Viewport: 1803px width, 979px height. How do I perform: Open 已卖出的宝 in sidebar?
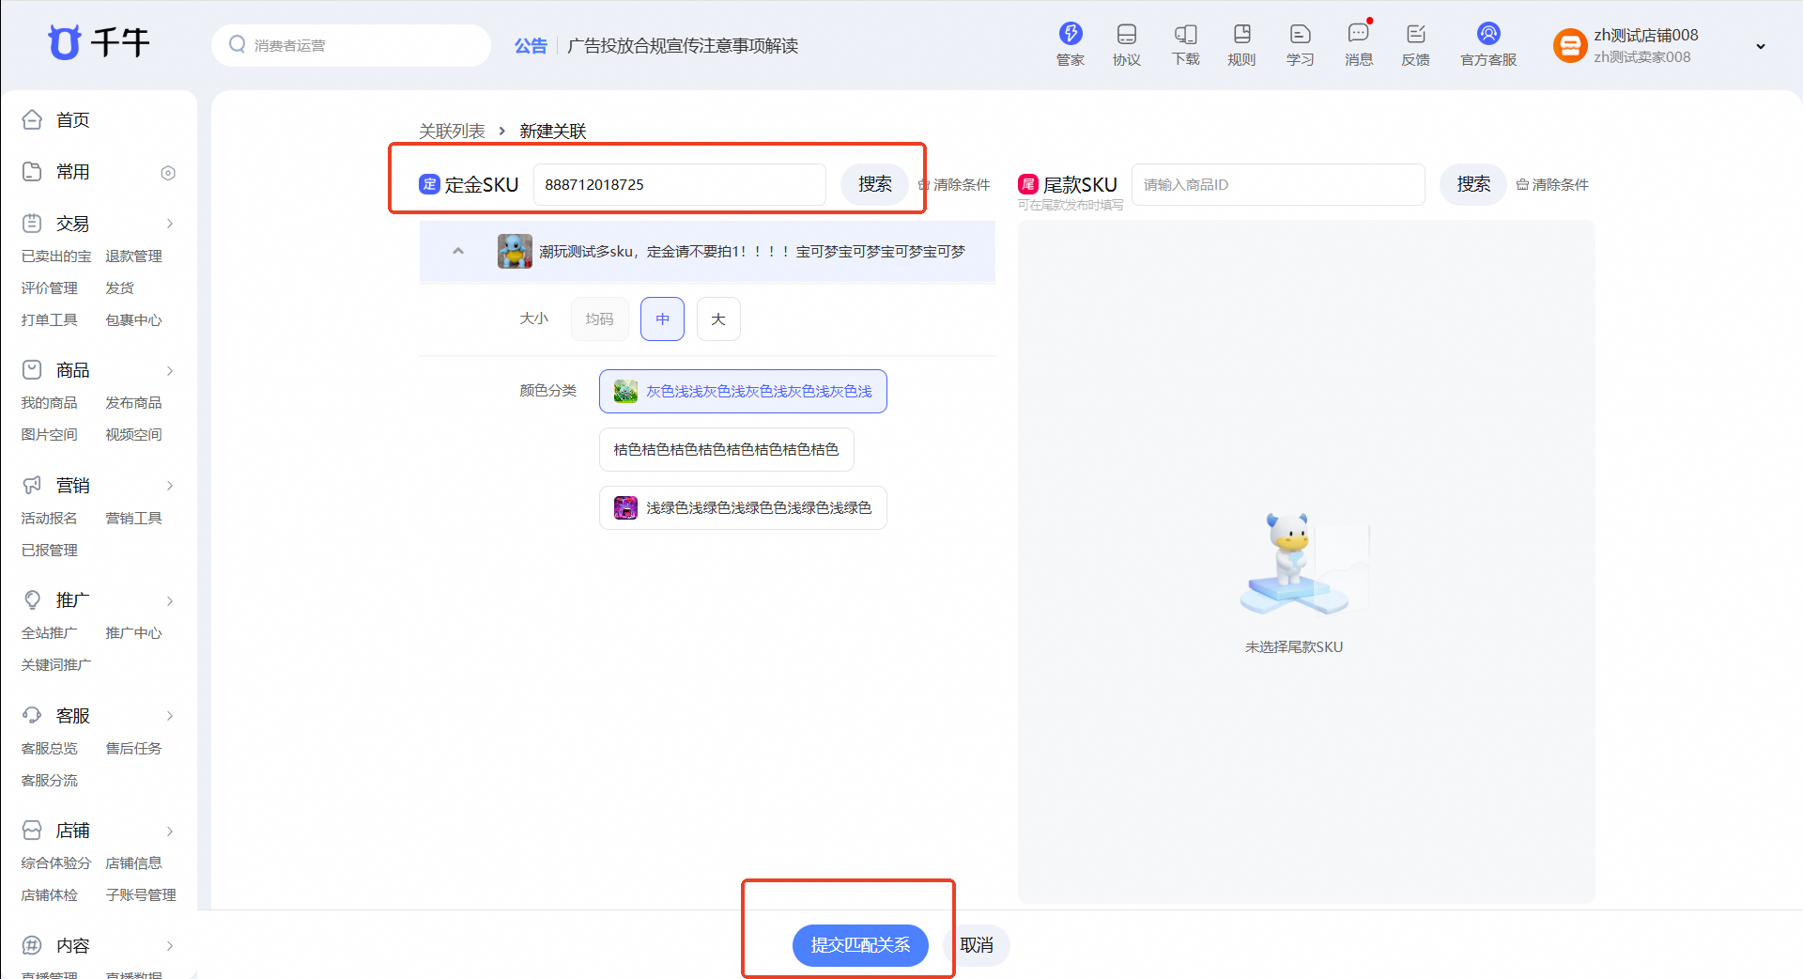[x=56, y=256]
